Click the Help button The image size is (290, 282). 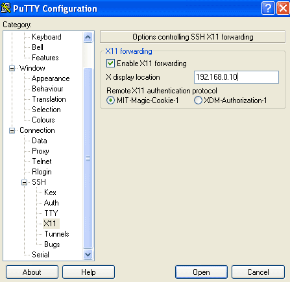[88, 272]
